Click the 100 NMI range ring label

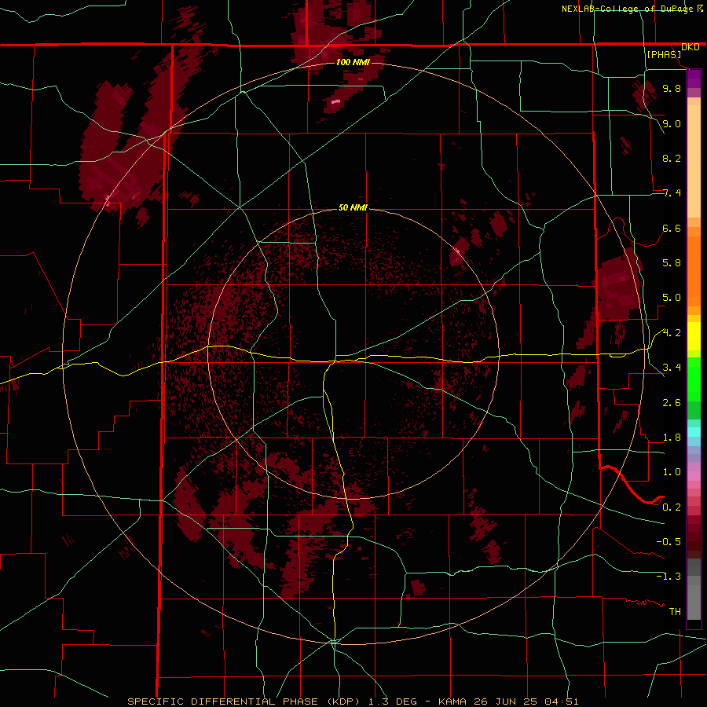pos(353,62)
